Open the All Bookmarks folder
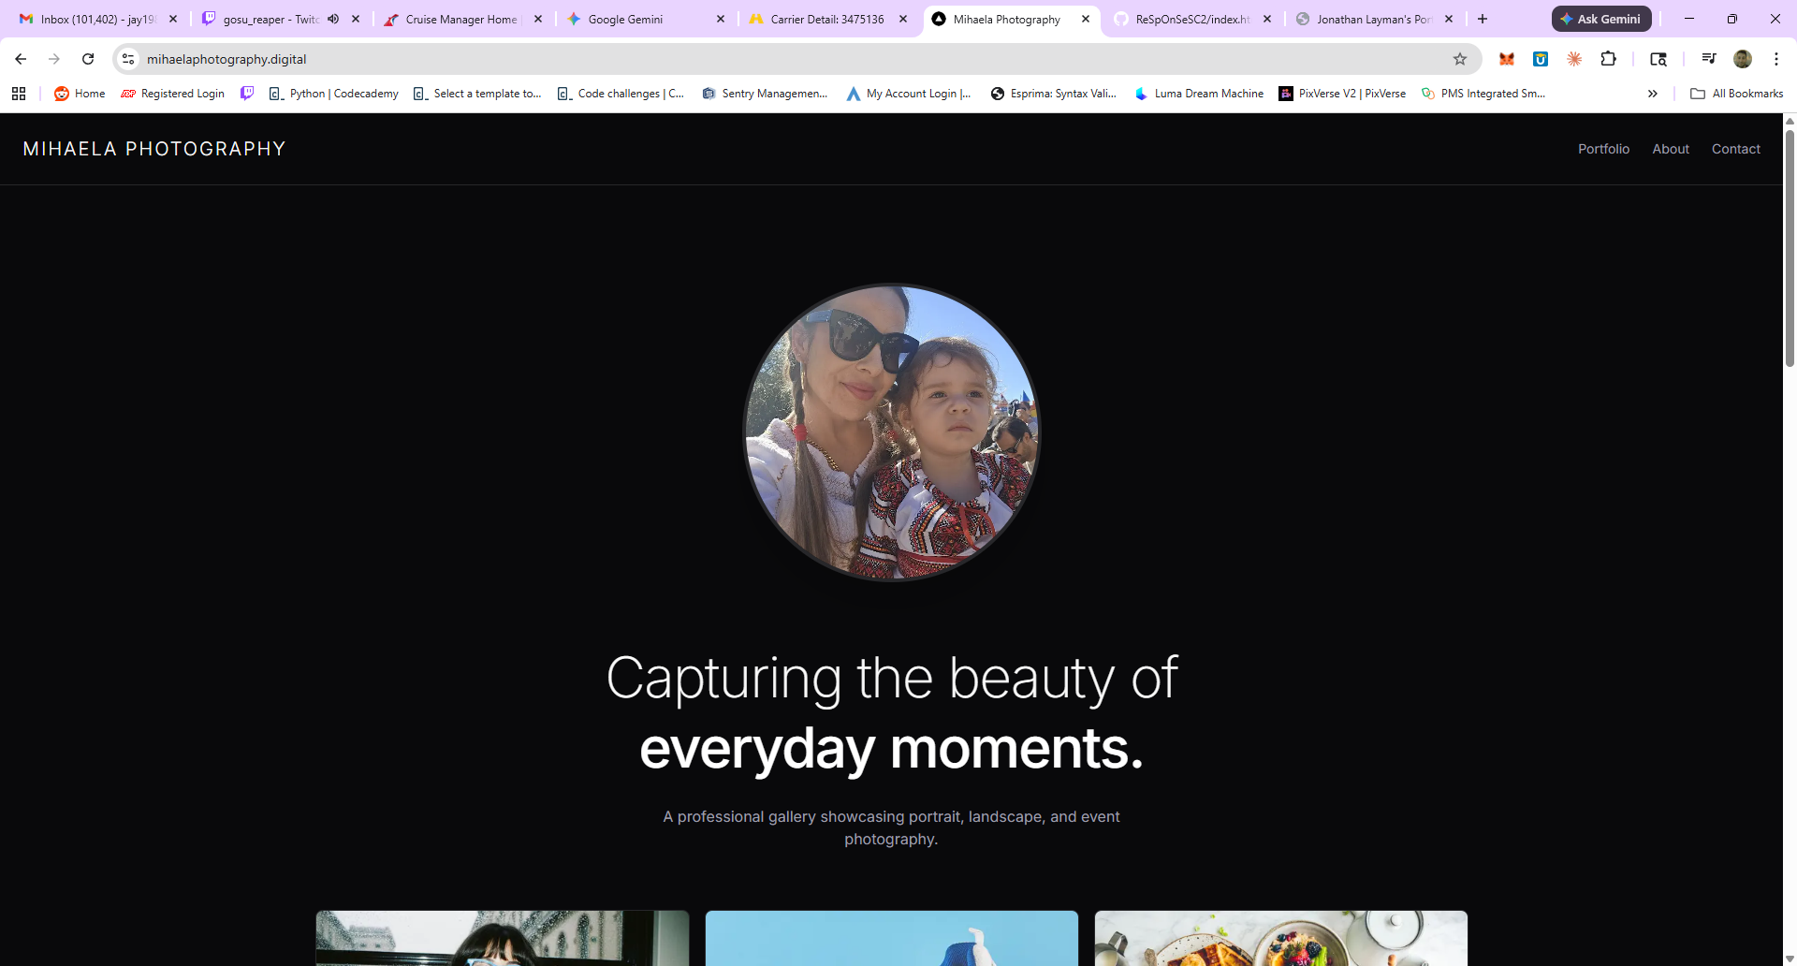1797x966 pixels. coord(1737,94)
